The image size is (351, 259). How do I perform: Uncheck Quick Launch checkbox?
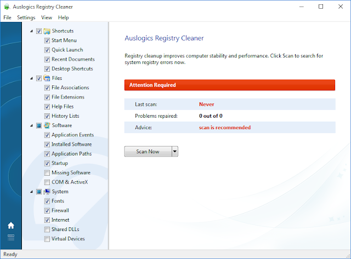pyautogui.click(x=47, y=50)
